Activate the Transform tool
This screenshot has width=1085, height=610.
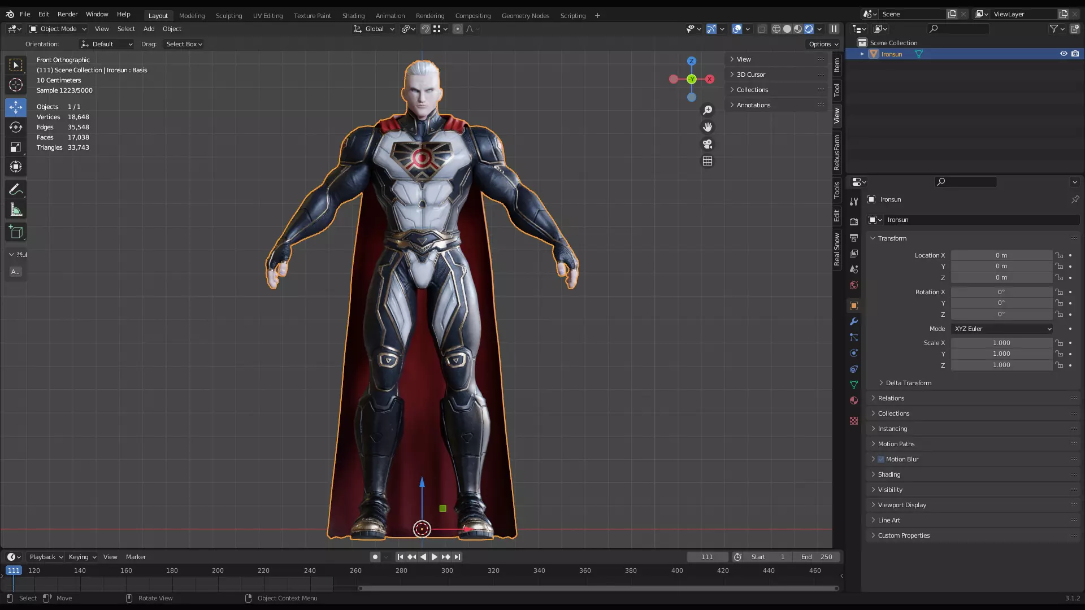pyautogui.click(x=16, y=167)
